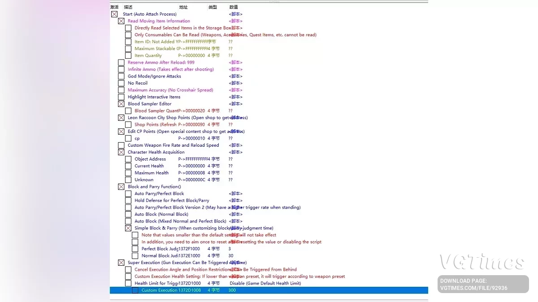Select the Hold Defense for Perfect Block/Parry row
Screen dimensions: 538x302
tap(269, 200)
